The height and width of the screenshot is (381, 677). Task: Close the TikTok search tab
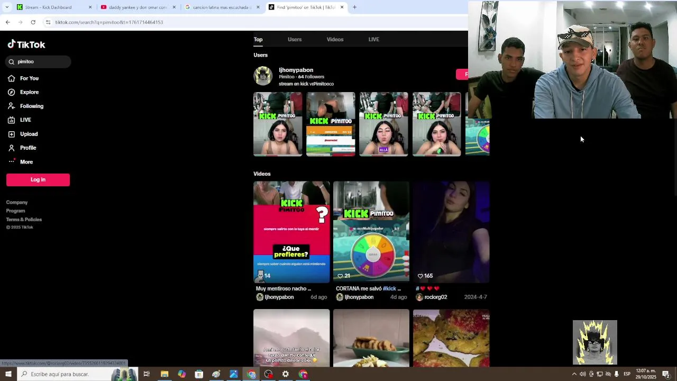click(x=342, y=7)
